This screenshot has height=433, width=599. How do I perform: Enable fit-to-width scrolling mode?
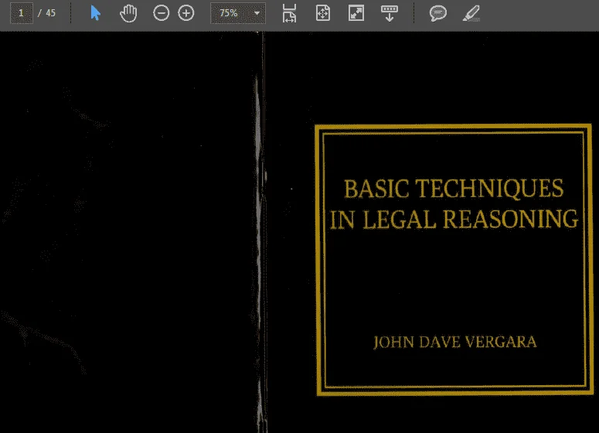pyautogui.click(x=289, y=13)
